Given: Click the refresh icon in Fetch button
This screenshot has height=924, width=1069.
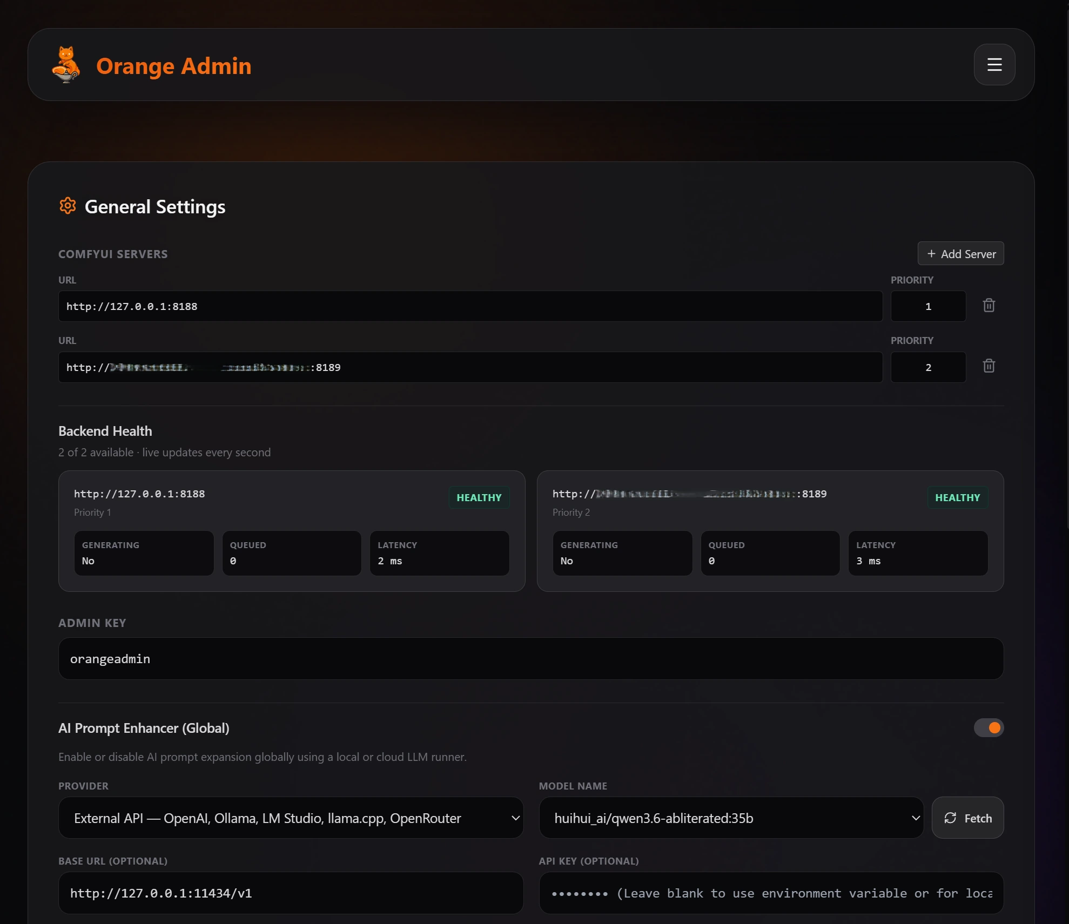Looking at the screenshot, I should point(950,818).
